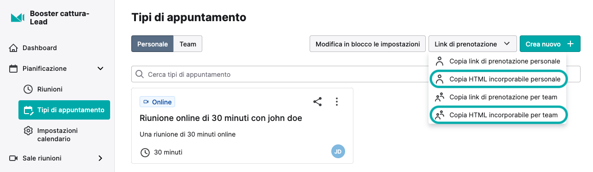The width and height of the screenshot is (593, 172).
Task: Click the clock icon next to Riunioni
Action: point(28,89)
